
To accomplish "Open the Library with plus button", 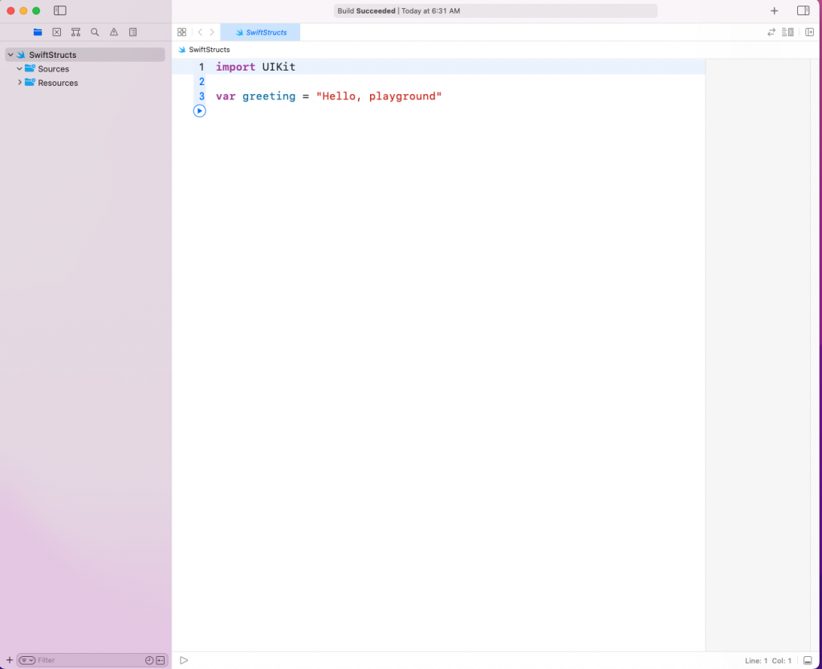I will click(775, 10).
